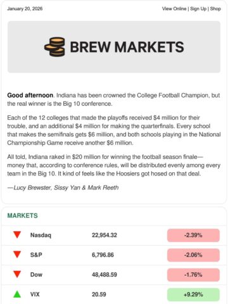Click the Dow -1.76% change badge

click(x=193, y=275)
